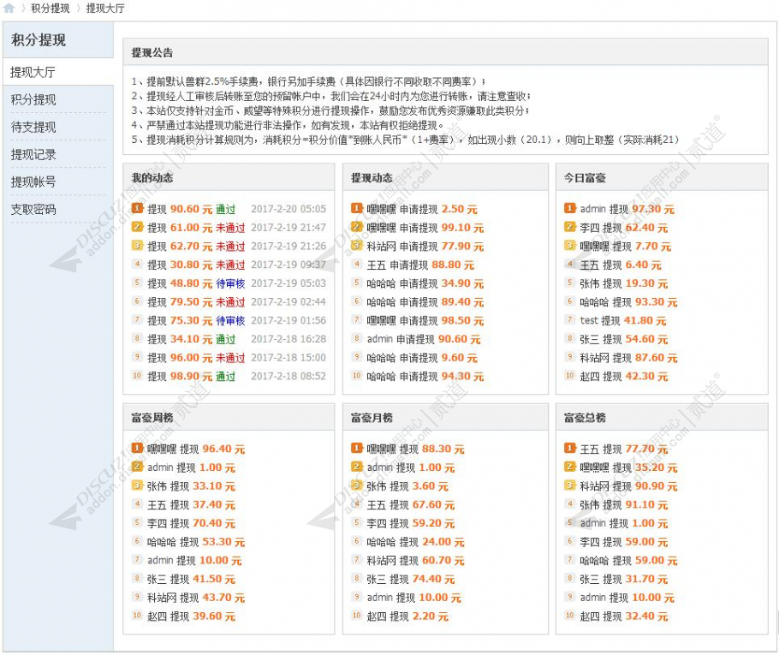This screenshot has width=779, height=655.
Task: Select 李四 提现 70.40 元 in 富豪周榜
Action: [x=191, y=523]
